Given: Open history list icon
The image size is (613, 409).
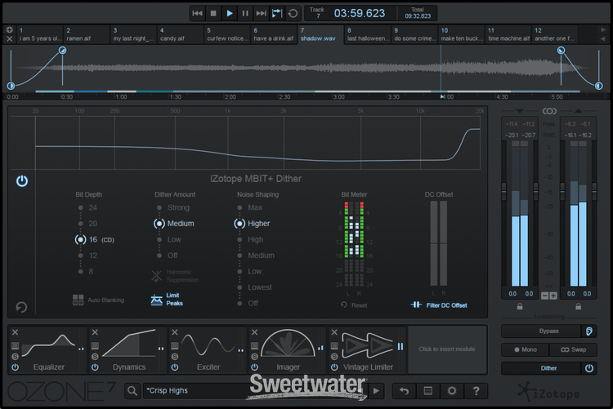Looking at the screenshot, I should (428, 391).
